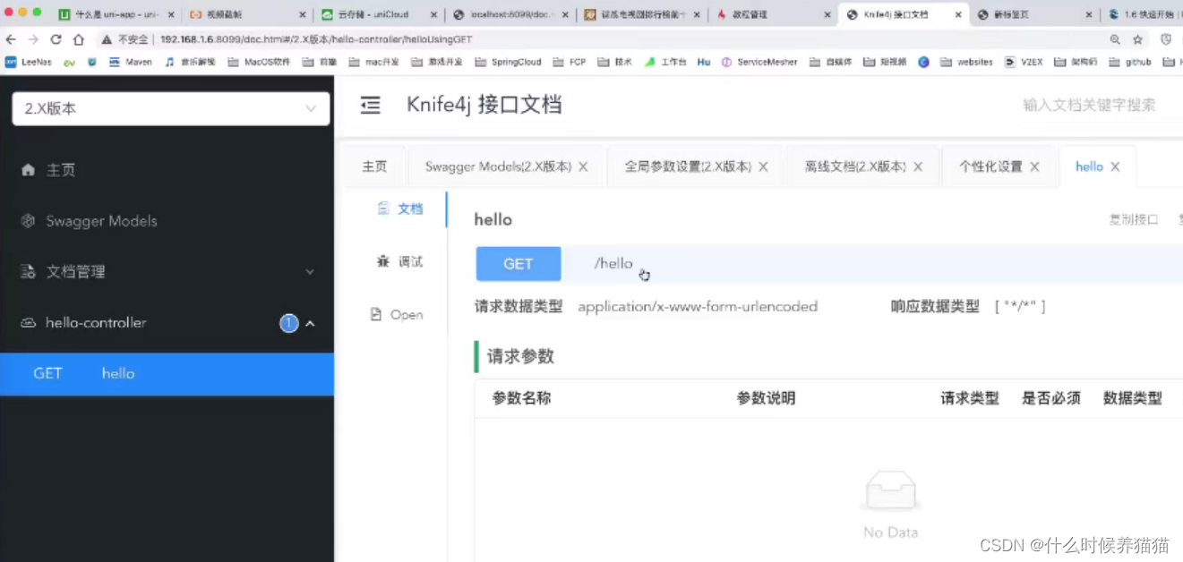Click the 不安全 warning triangle in address bar

click(x=106, y=39)
